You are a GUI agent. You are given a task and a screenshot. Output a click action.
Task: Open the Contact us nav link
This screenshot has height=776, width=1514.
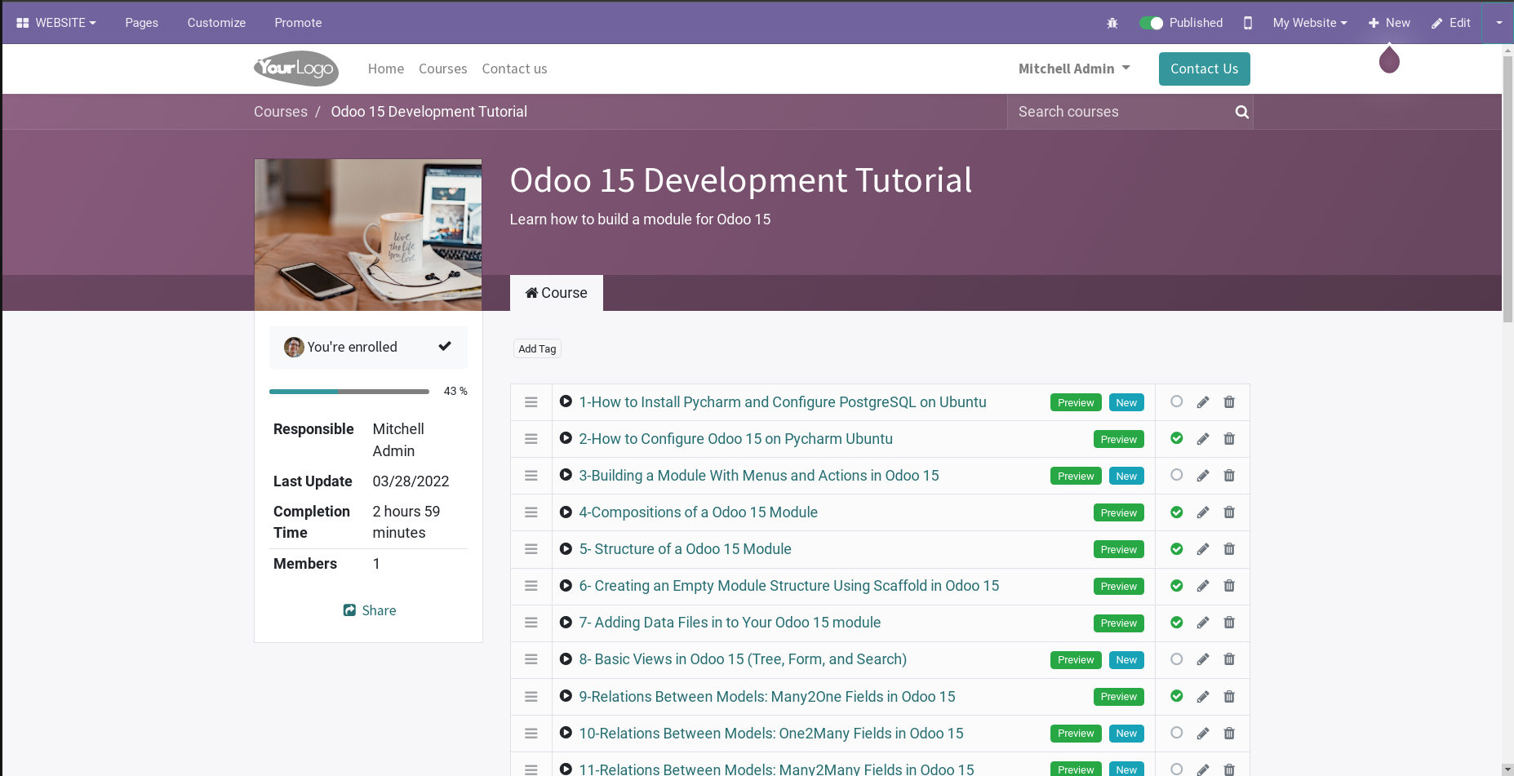(x=514, y=69)
